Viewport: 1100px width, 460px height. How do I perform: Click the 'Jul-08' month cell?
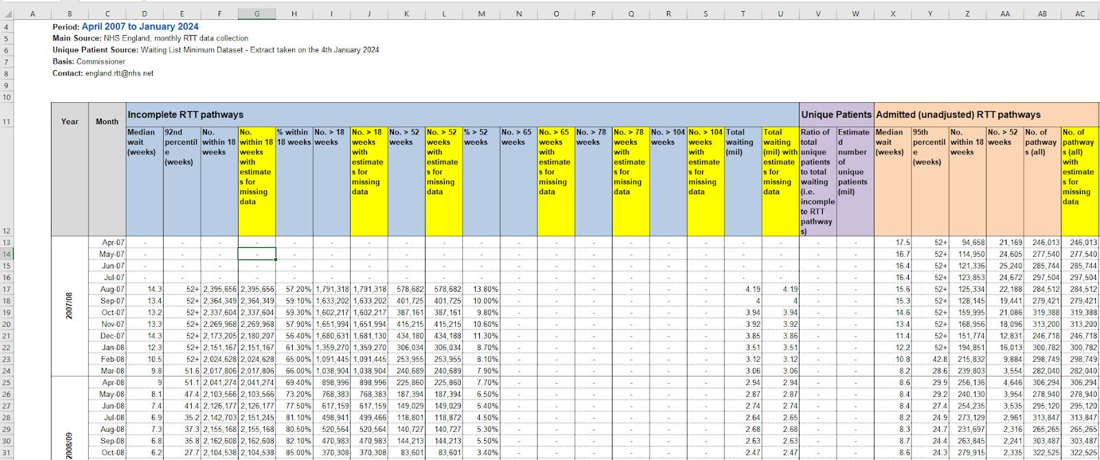pyautogui.click(x=107, y=417)
